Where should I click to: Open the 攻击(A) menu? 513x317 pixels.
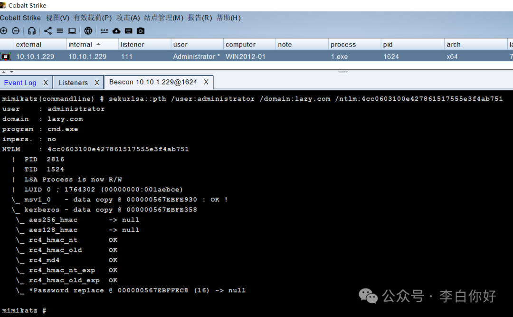click(128, 18)
